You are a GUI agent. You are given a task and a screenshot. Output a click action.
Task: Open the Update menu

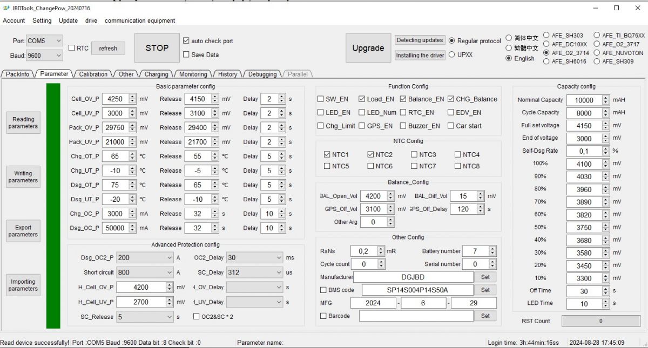click(x=68, y=21)
